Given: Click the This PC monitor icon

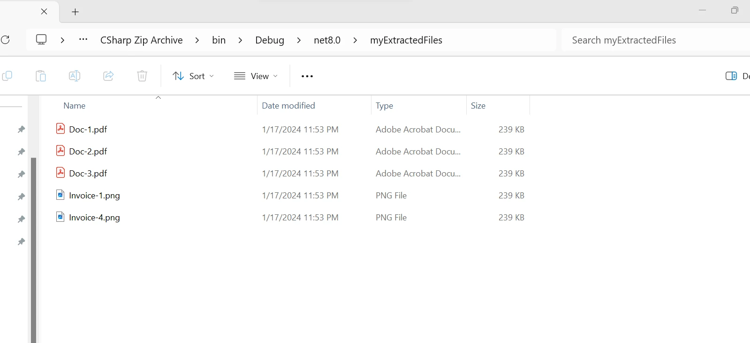Looking at the screenshot, I should (41, 40).
